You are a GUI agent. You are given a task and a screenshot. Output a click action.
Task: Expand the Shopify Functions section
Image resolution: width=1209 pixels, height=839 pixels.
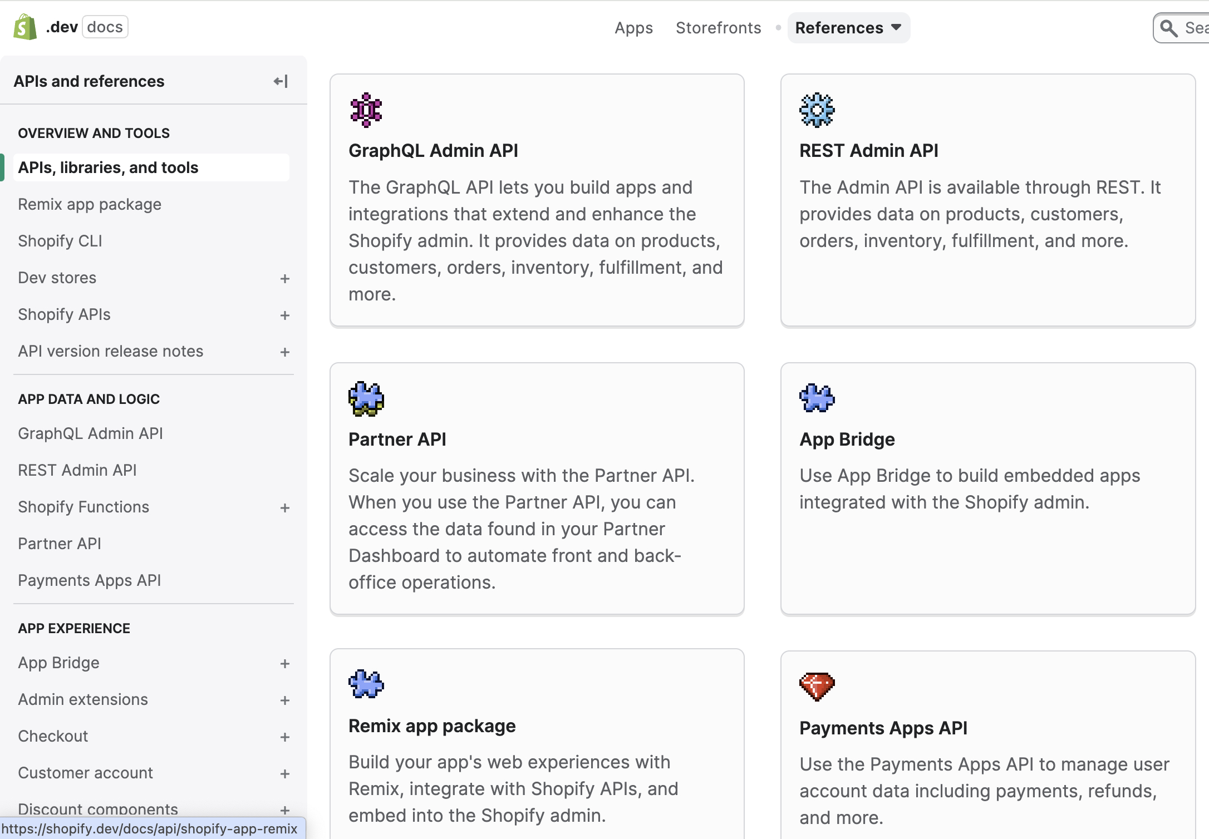(x=285, y=507)
